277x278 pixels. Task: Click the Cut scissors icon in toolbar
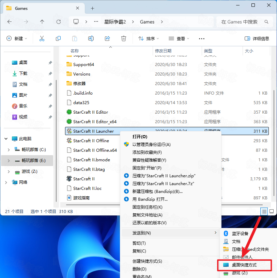(42, 38)
